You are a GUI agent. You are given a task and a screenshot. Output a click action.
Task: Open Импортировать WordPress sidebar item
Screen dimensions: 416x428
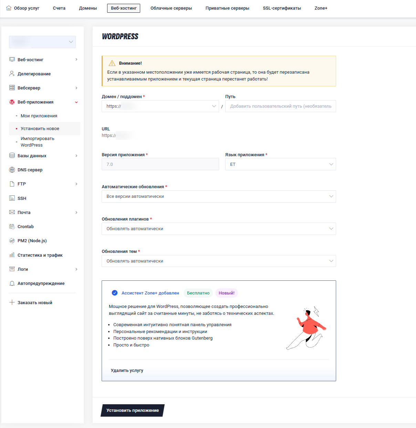click(37, 142)
